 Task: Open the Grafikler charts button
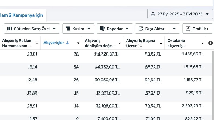198,29
